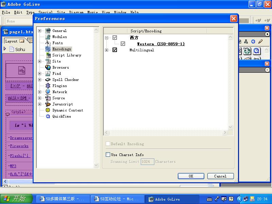The height and width of the screenshot is (204, 272).
Task: Open the File menu
Action: 6,12
